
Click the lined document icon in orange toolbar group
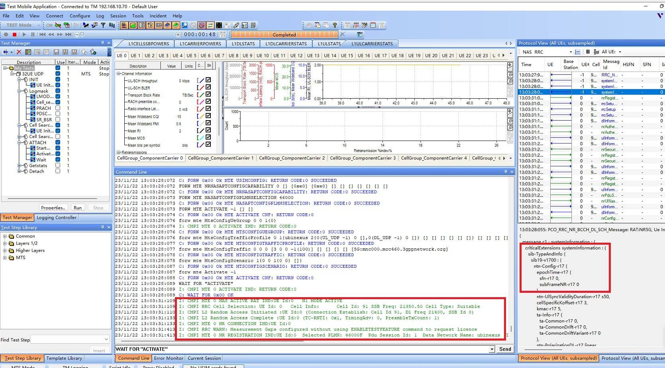pyautogui.click(x=124, y=25)
